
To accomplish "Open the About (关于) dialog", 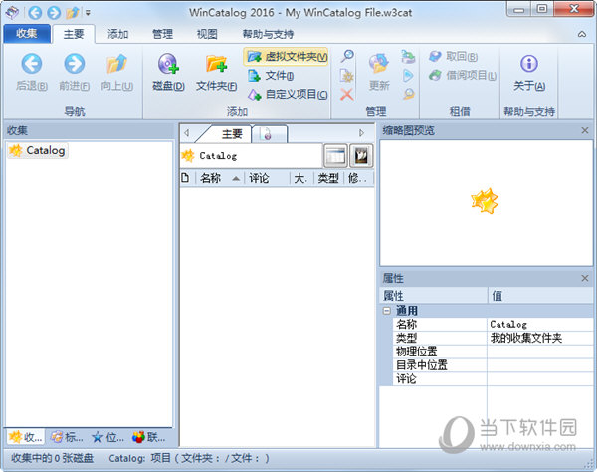I will (529, 72).
